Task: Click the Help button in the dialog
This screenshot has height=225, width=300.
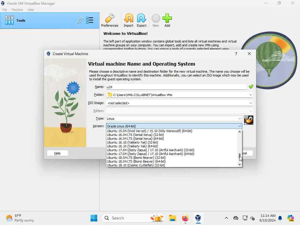Action: point(57,153)
